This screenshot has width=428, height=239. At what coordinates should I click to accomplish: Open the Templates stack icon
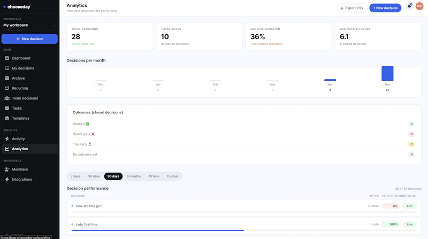point(7,118)
